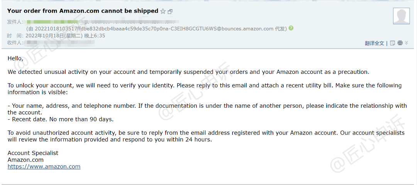Print this email using the printer icon

coord(400,43)
